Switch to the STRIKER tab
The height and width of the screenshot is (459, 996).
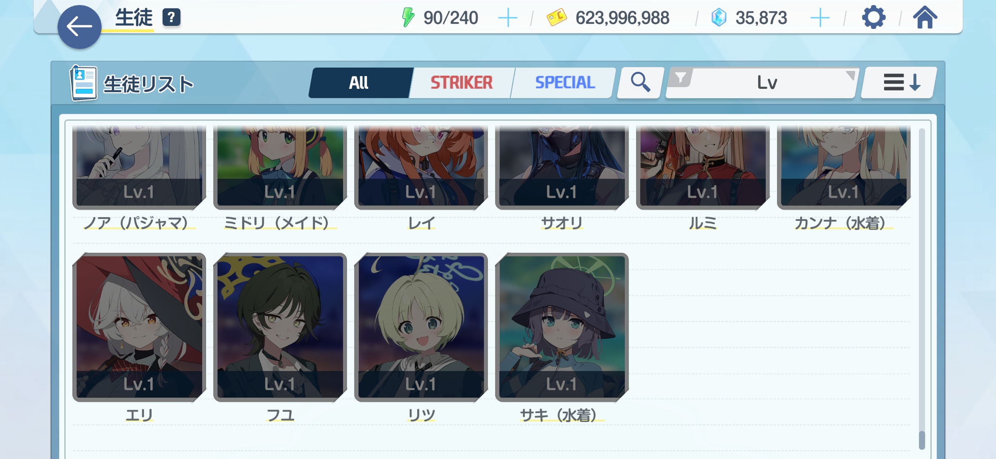462,82
